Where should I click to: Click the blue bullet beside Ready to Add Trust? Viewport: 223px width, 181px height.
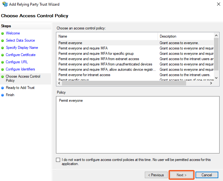point(3,88)
